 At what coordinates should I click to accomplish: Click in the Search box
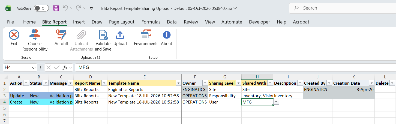pos(343,8)
